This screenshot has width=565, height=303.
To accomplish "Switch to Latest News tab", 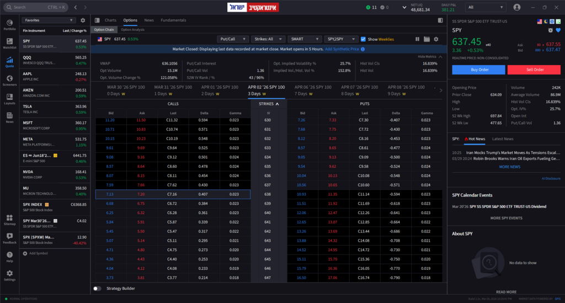I will [x=503, y=139].
